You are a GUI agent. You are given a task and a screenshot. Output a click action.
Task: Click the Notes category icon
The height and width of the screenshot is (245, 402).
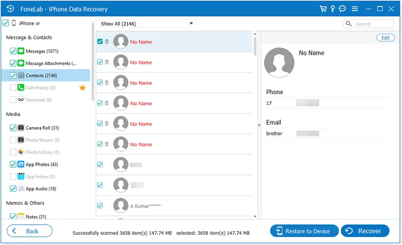point(21,216)
